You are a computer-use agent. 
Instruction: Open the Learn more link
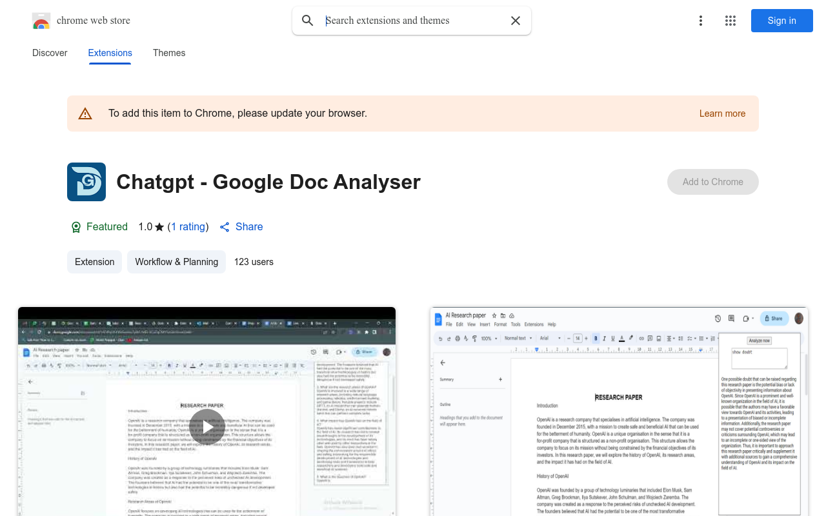click(722, 114)
